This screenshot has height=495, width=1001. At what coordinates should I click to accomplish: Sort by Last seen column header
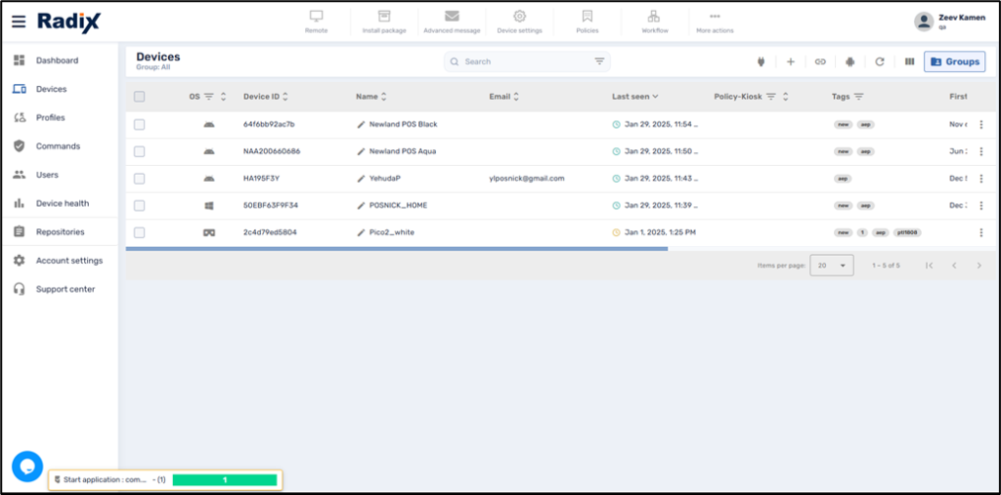tap(634, 97)
